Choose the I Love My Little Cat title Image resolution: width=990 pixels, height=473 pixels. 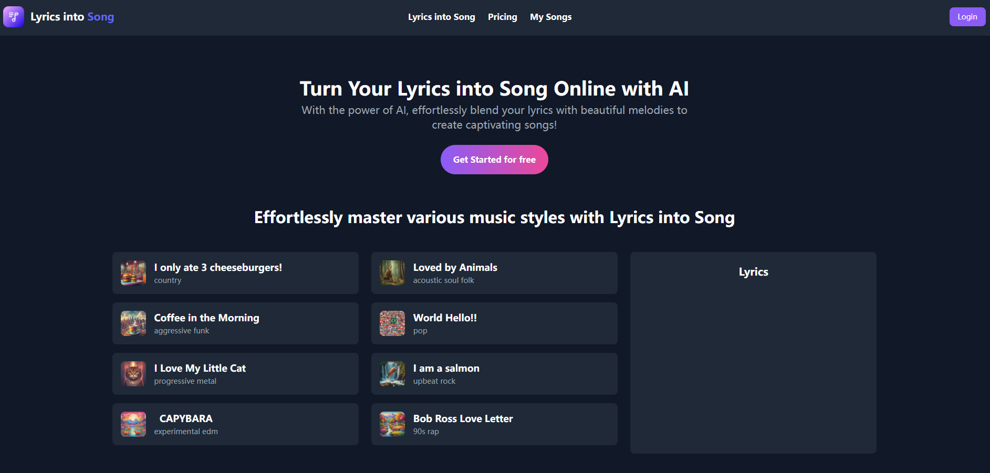[200, 368]
